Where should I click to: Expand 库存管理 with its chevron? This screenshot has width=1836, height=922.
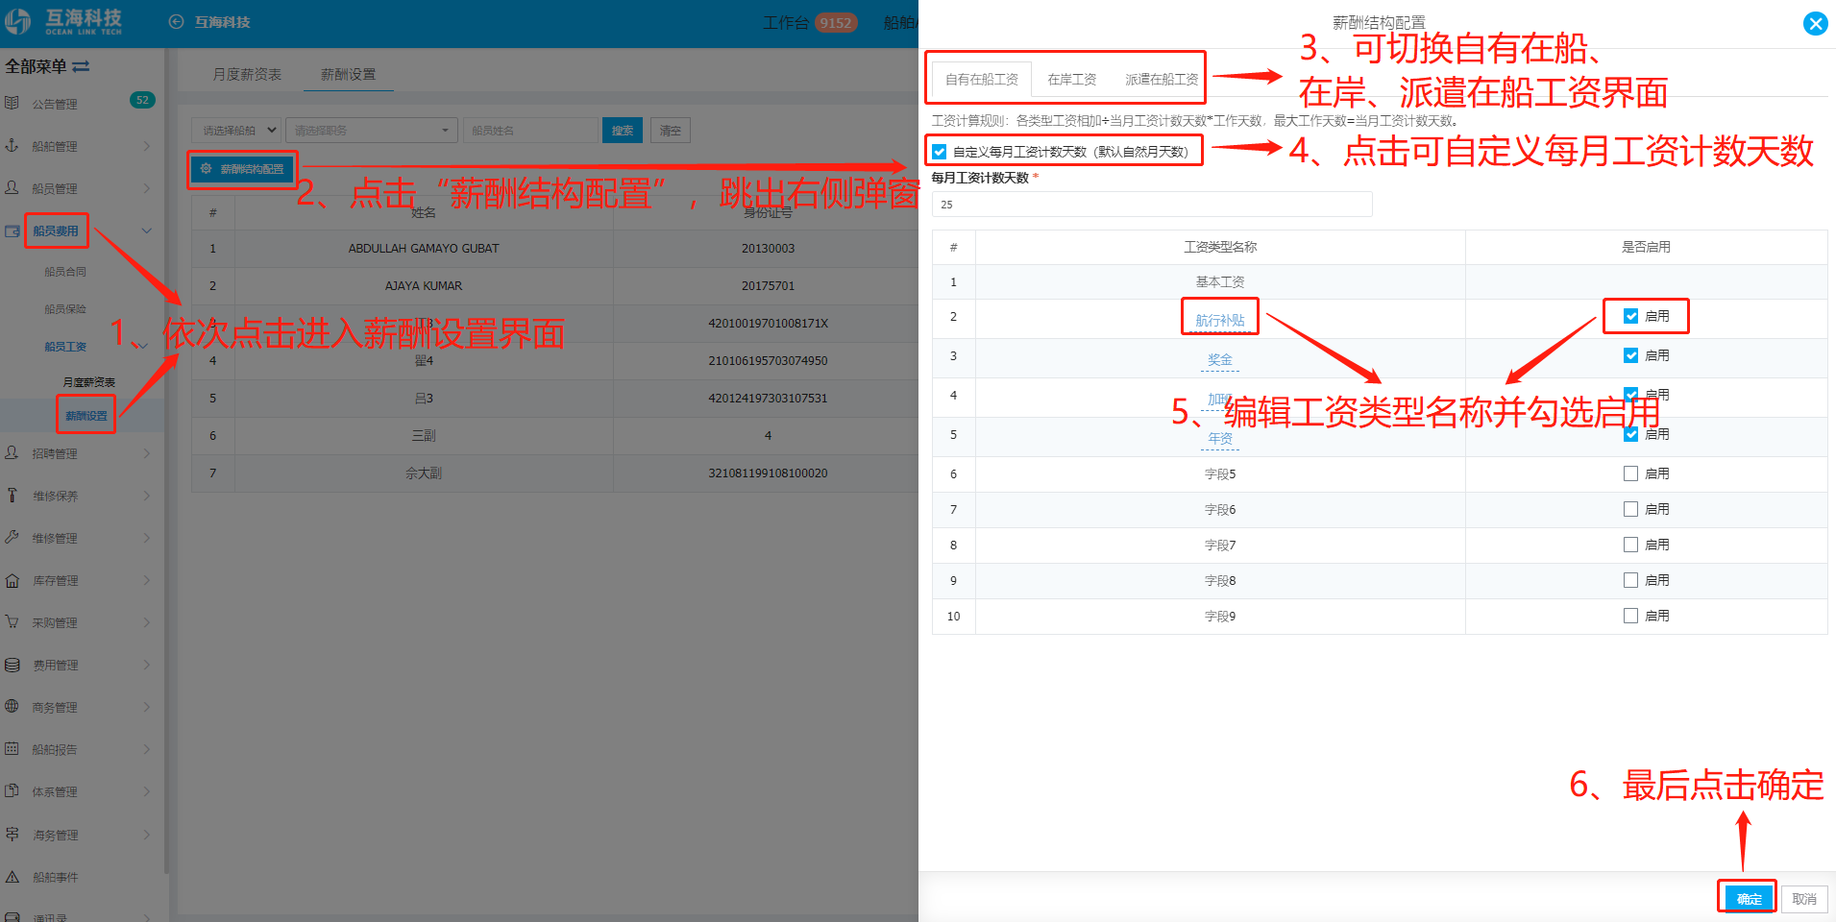click(147, 580)
